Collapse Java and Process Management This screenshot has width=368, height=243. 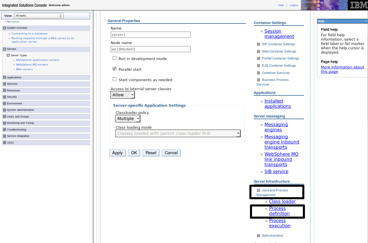click(258, 191)
